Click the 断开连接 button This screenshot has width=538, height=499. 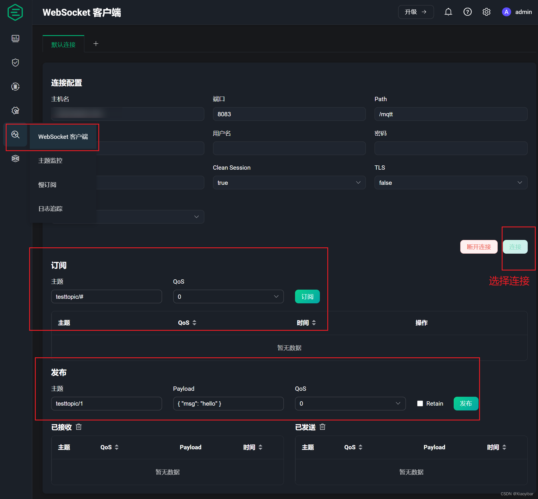click(479, 247)
